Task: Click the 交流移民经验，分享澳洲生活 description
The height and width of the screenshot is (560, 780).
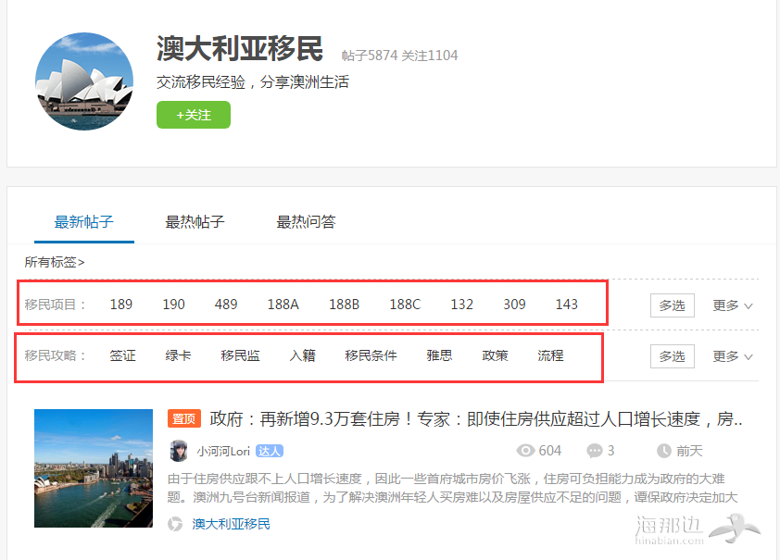Action: point(253,82)
